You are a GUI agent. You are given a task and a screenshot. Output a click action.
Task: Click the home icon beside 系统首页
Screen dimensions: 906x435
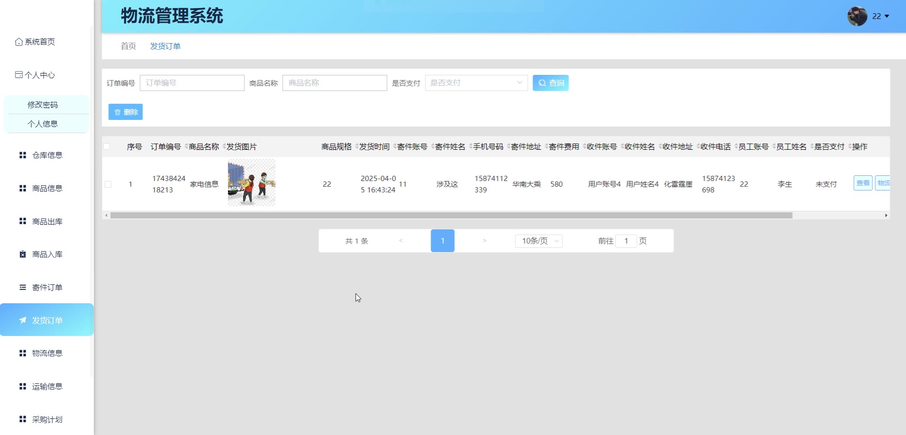(x=18, y=42)
